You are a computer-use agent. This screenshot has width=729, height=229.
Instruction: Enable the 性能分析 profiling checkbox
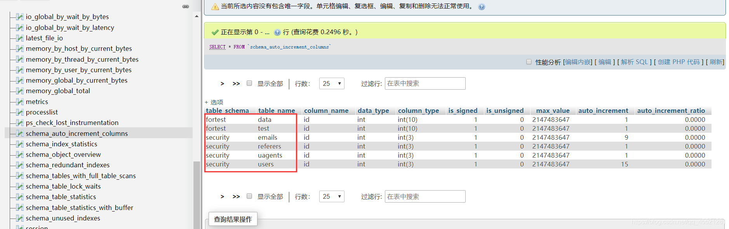pyautogui.click(x=529, y=62)
